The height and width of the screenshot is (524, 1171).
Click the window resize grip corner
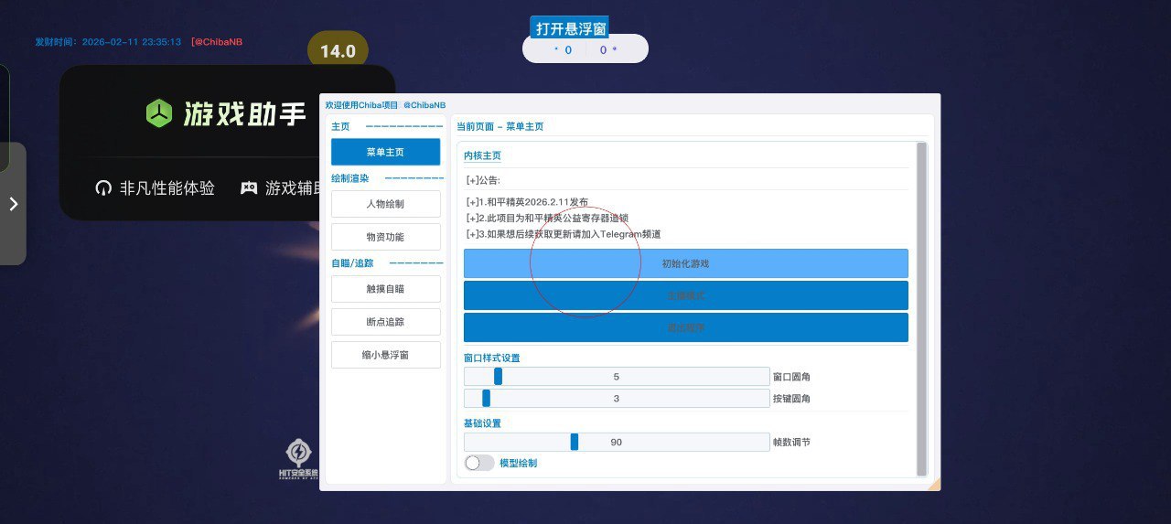tap(934, 485)
